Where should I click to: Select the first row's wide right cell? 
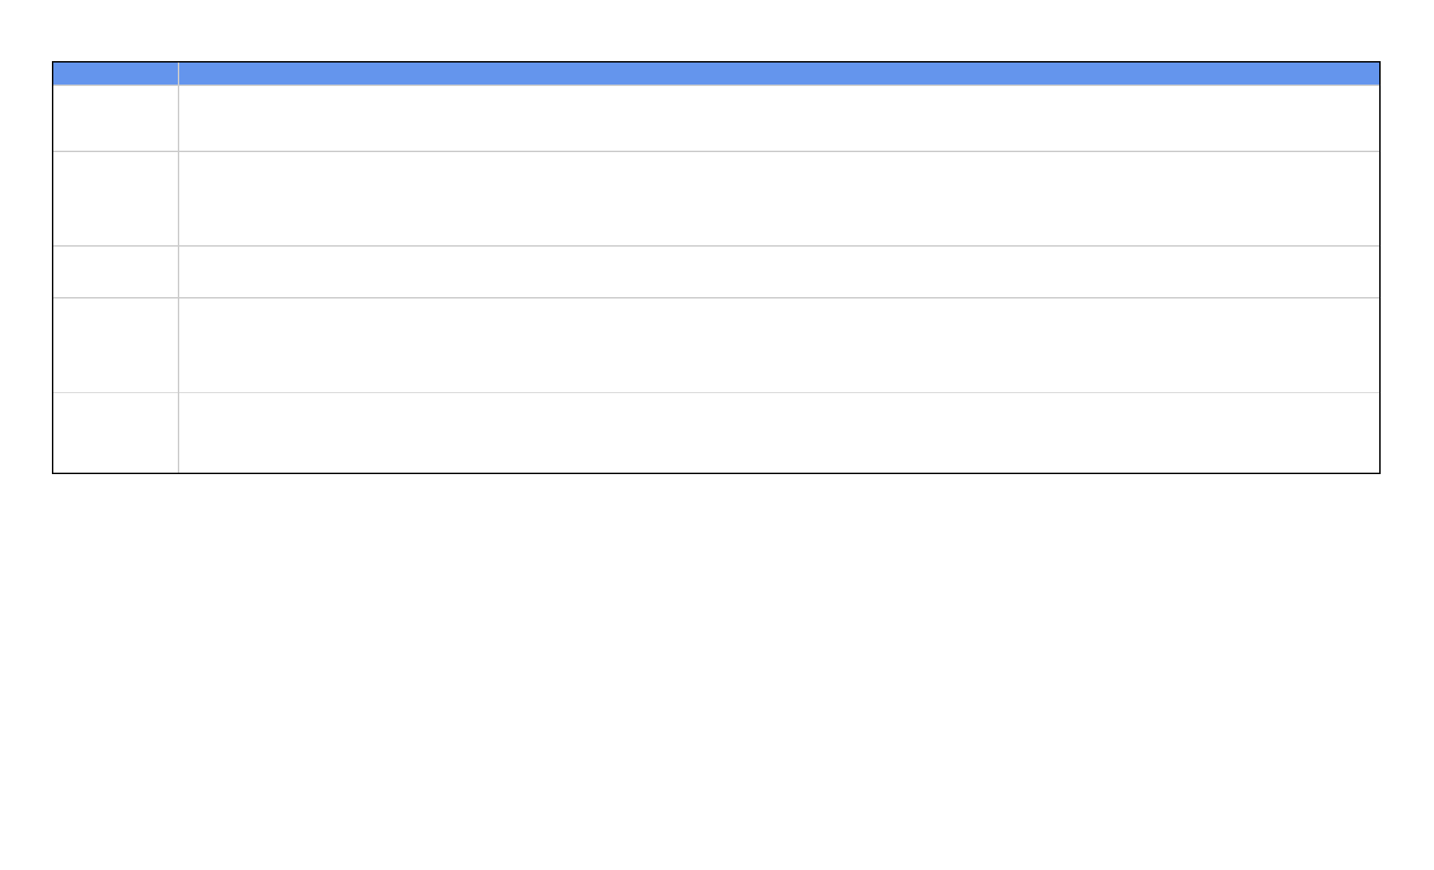[779, 119]
